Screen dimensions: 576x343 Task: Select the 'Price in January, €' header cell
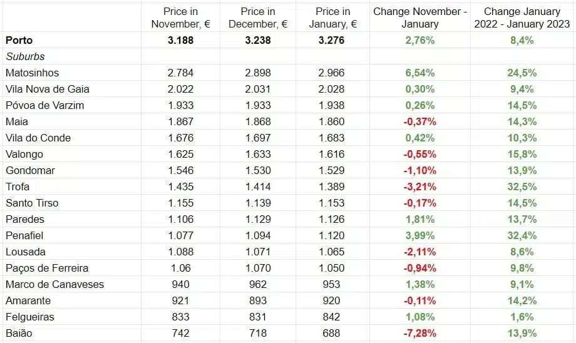pyautogui.click(x=333, y=18)
